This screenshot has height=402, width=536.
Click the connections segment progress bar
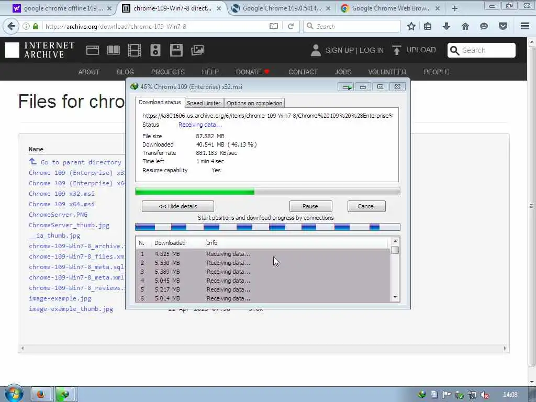pos(267,227)
